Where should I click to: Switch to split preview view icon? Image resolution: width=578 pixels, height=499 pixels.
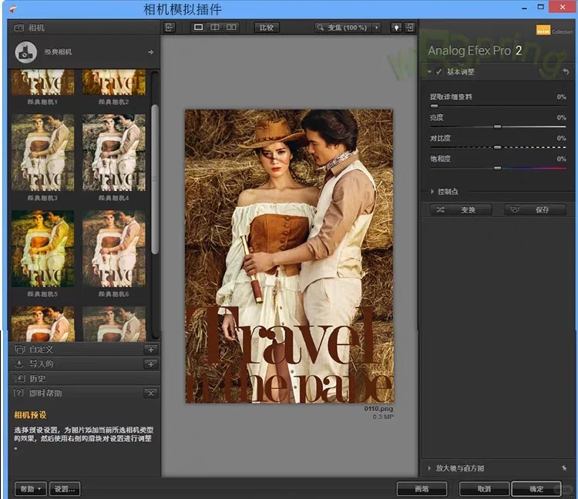215,28
